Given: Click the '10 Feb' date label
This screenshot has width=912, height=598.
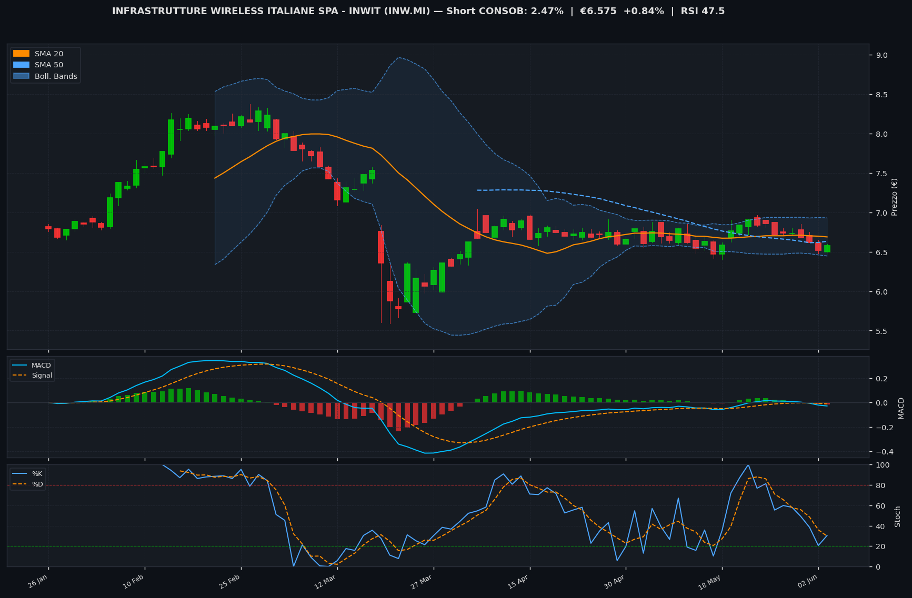Looking at the screenshot, I should point(134,582).
